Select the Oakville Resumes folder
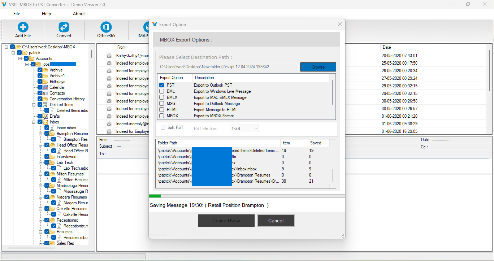 pyautogui.click(x=72, y=209)
